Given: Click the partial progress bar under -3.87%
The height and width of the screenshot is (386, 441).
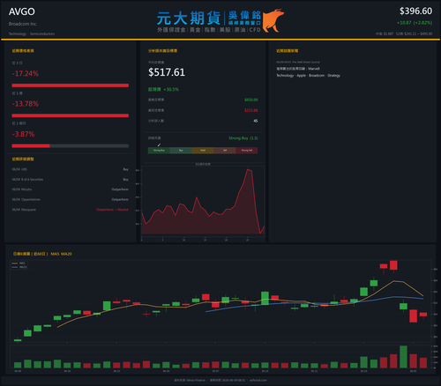Looking at the screenshot, I should pyautogui.click(x=71, y=145).
